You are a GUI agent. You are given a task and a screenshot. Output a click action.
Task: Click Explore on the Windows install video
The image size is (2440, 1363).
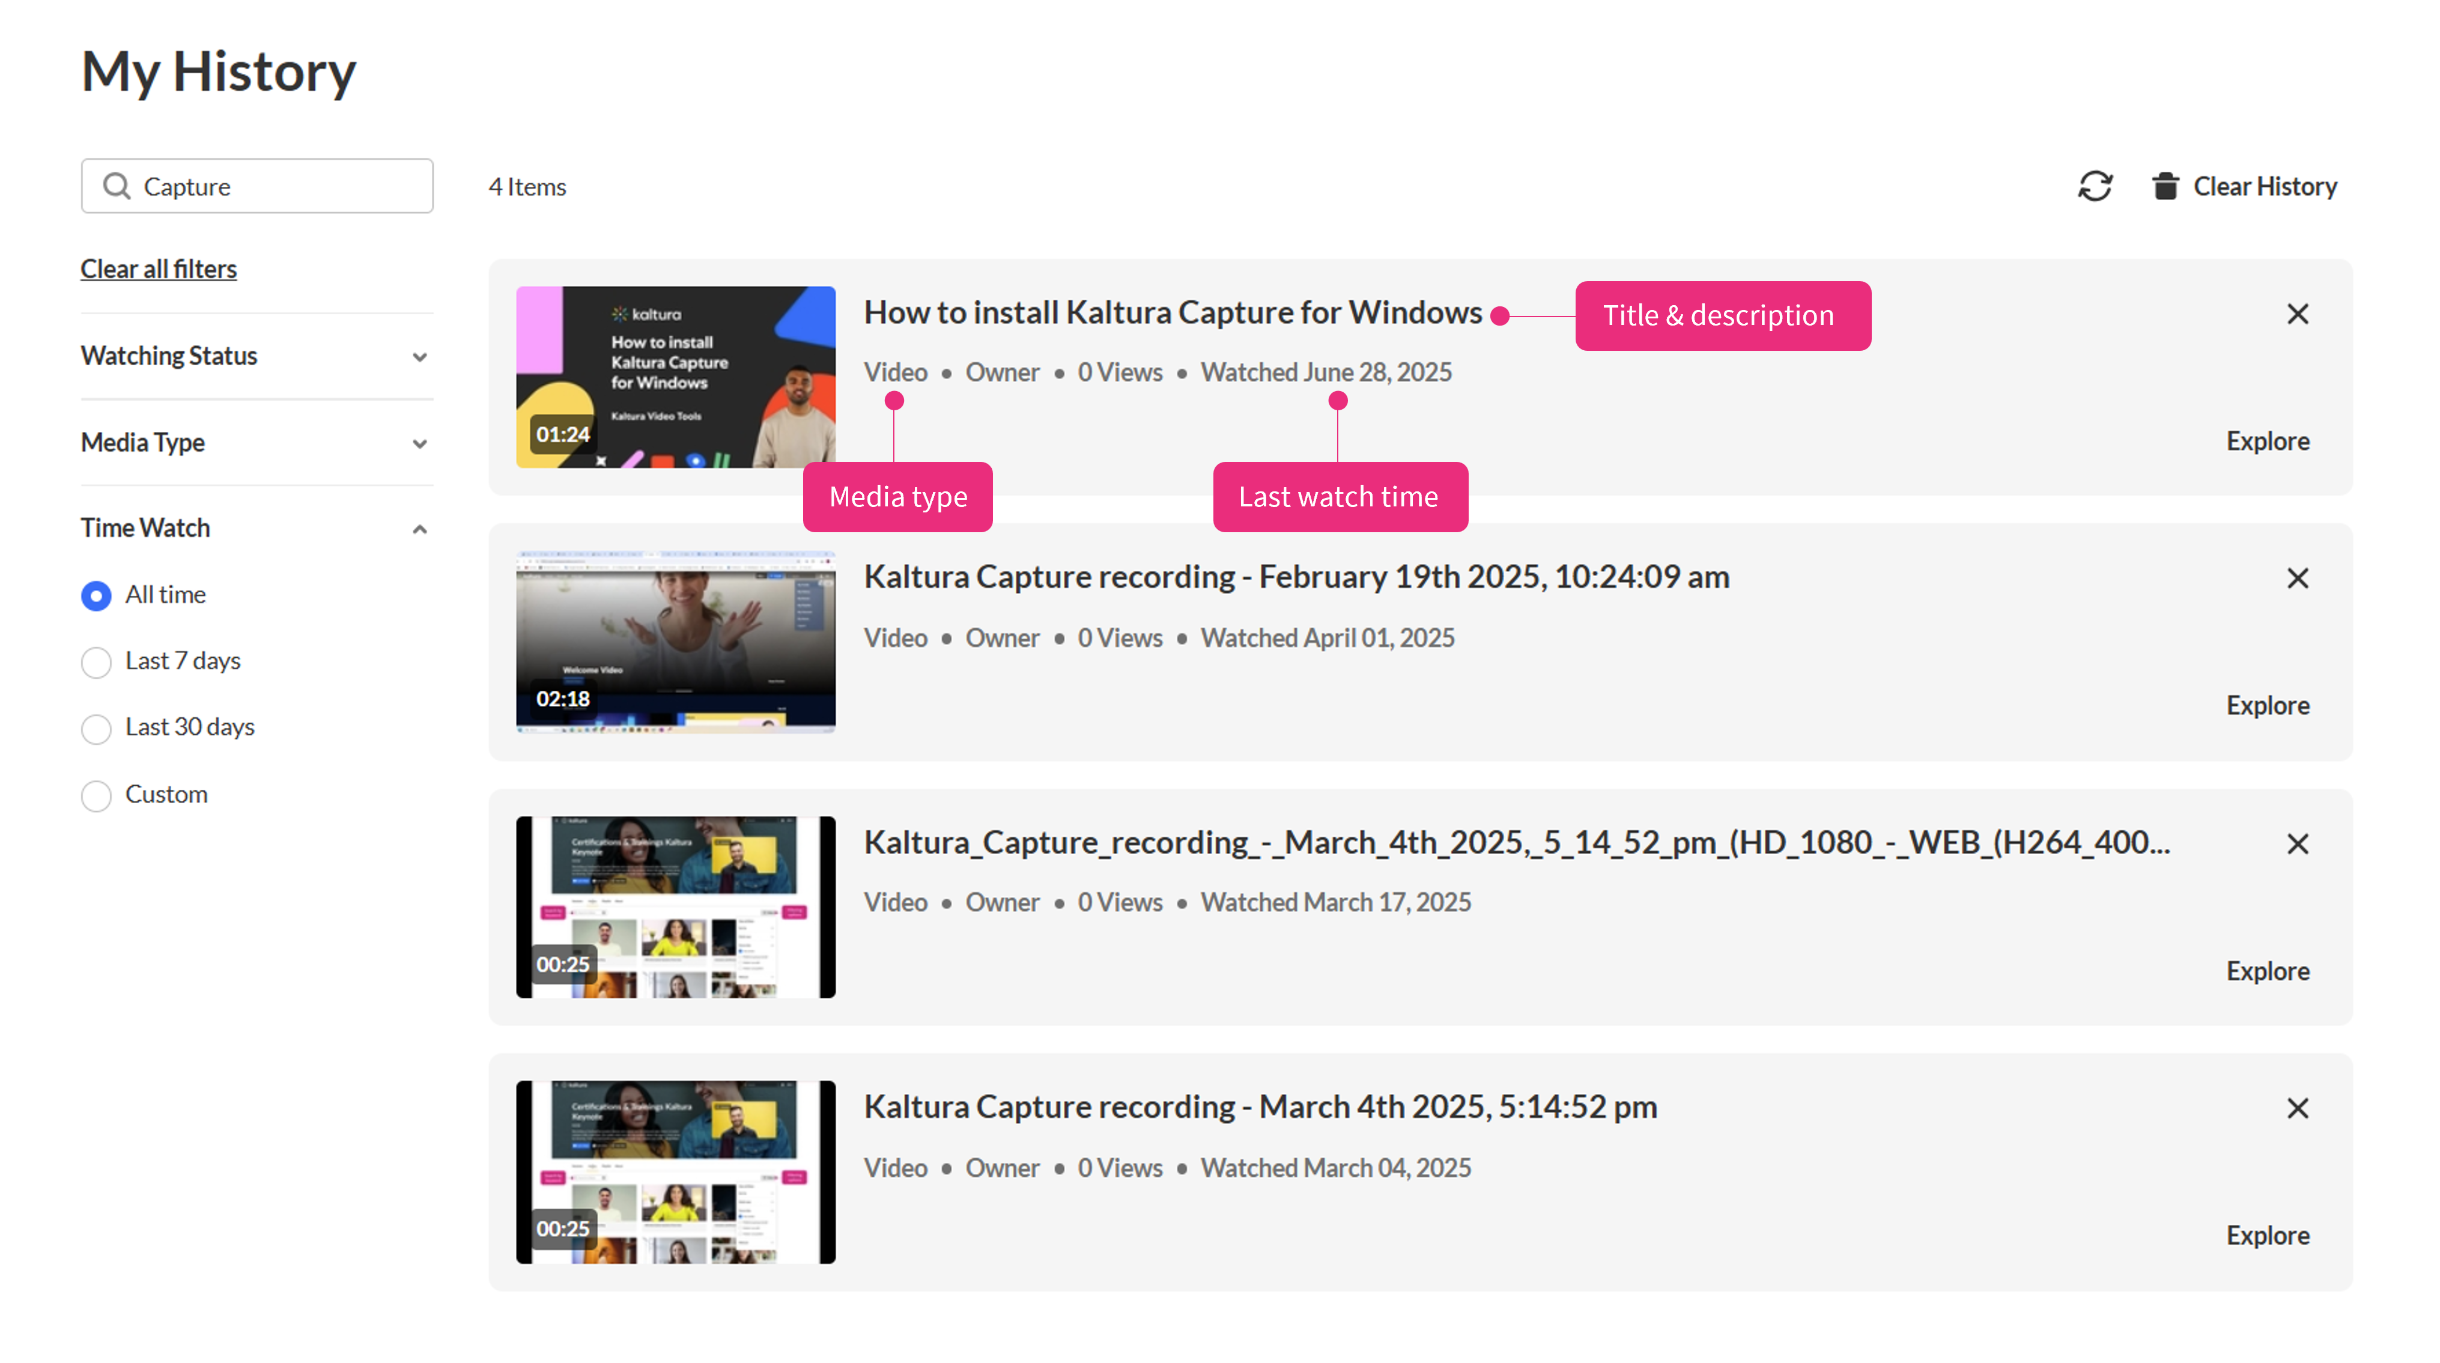pos(2266,442)
